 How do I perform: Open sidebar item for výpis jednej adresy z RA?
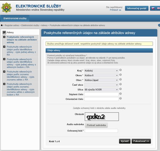[x=20, y=50]
